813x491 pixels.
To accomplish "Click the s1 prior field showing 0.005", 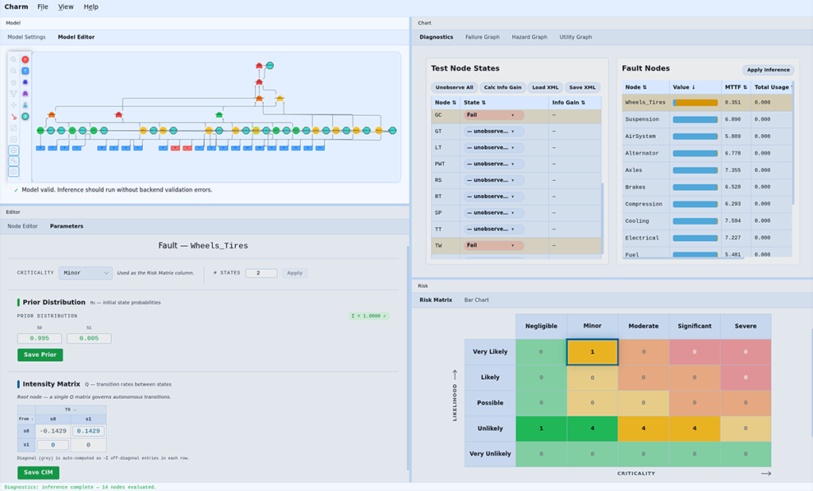I will (89, 338).
